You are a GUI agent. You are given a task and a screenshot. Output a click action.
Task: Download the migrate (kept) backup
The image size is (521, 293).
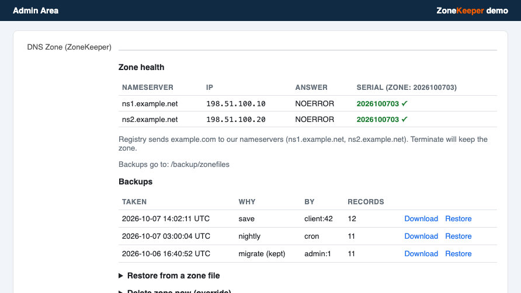(x=421, y=254)
